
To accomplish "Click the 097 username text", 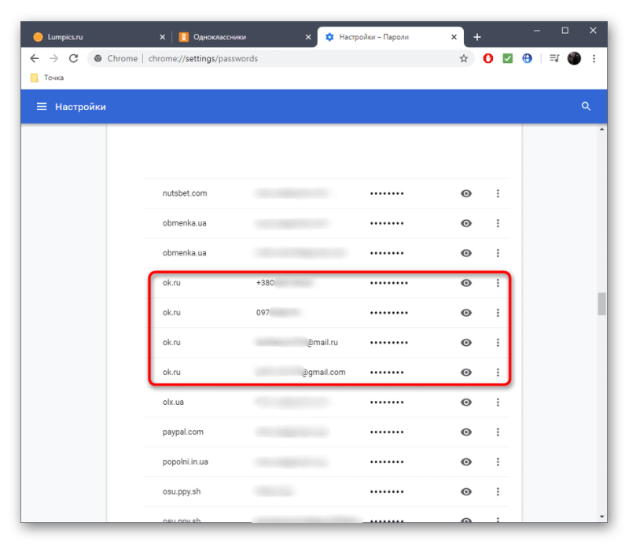I will pos(278,313).
